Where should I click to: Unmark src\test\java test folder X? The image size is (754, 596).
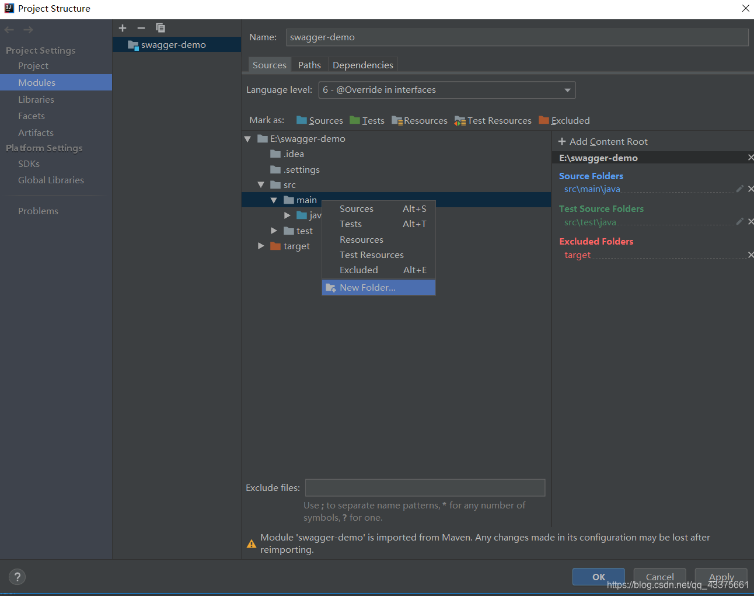[x=750, y=221]
